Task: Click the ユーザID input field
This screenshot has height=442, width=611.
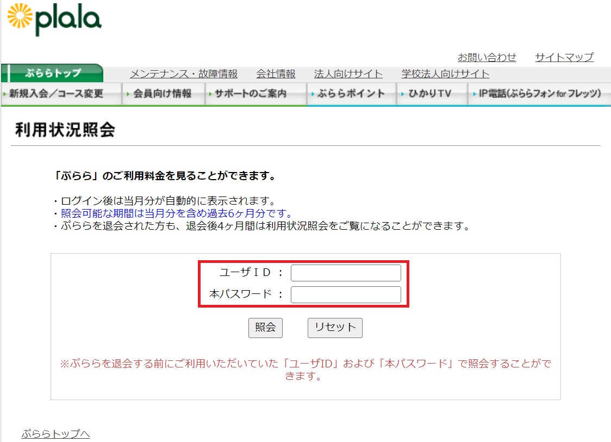Action: [x=345, y=273]
